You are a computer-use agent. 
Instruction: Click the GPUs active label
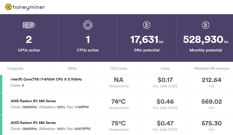coord(29,50)
